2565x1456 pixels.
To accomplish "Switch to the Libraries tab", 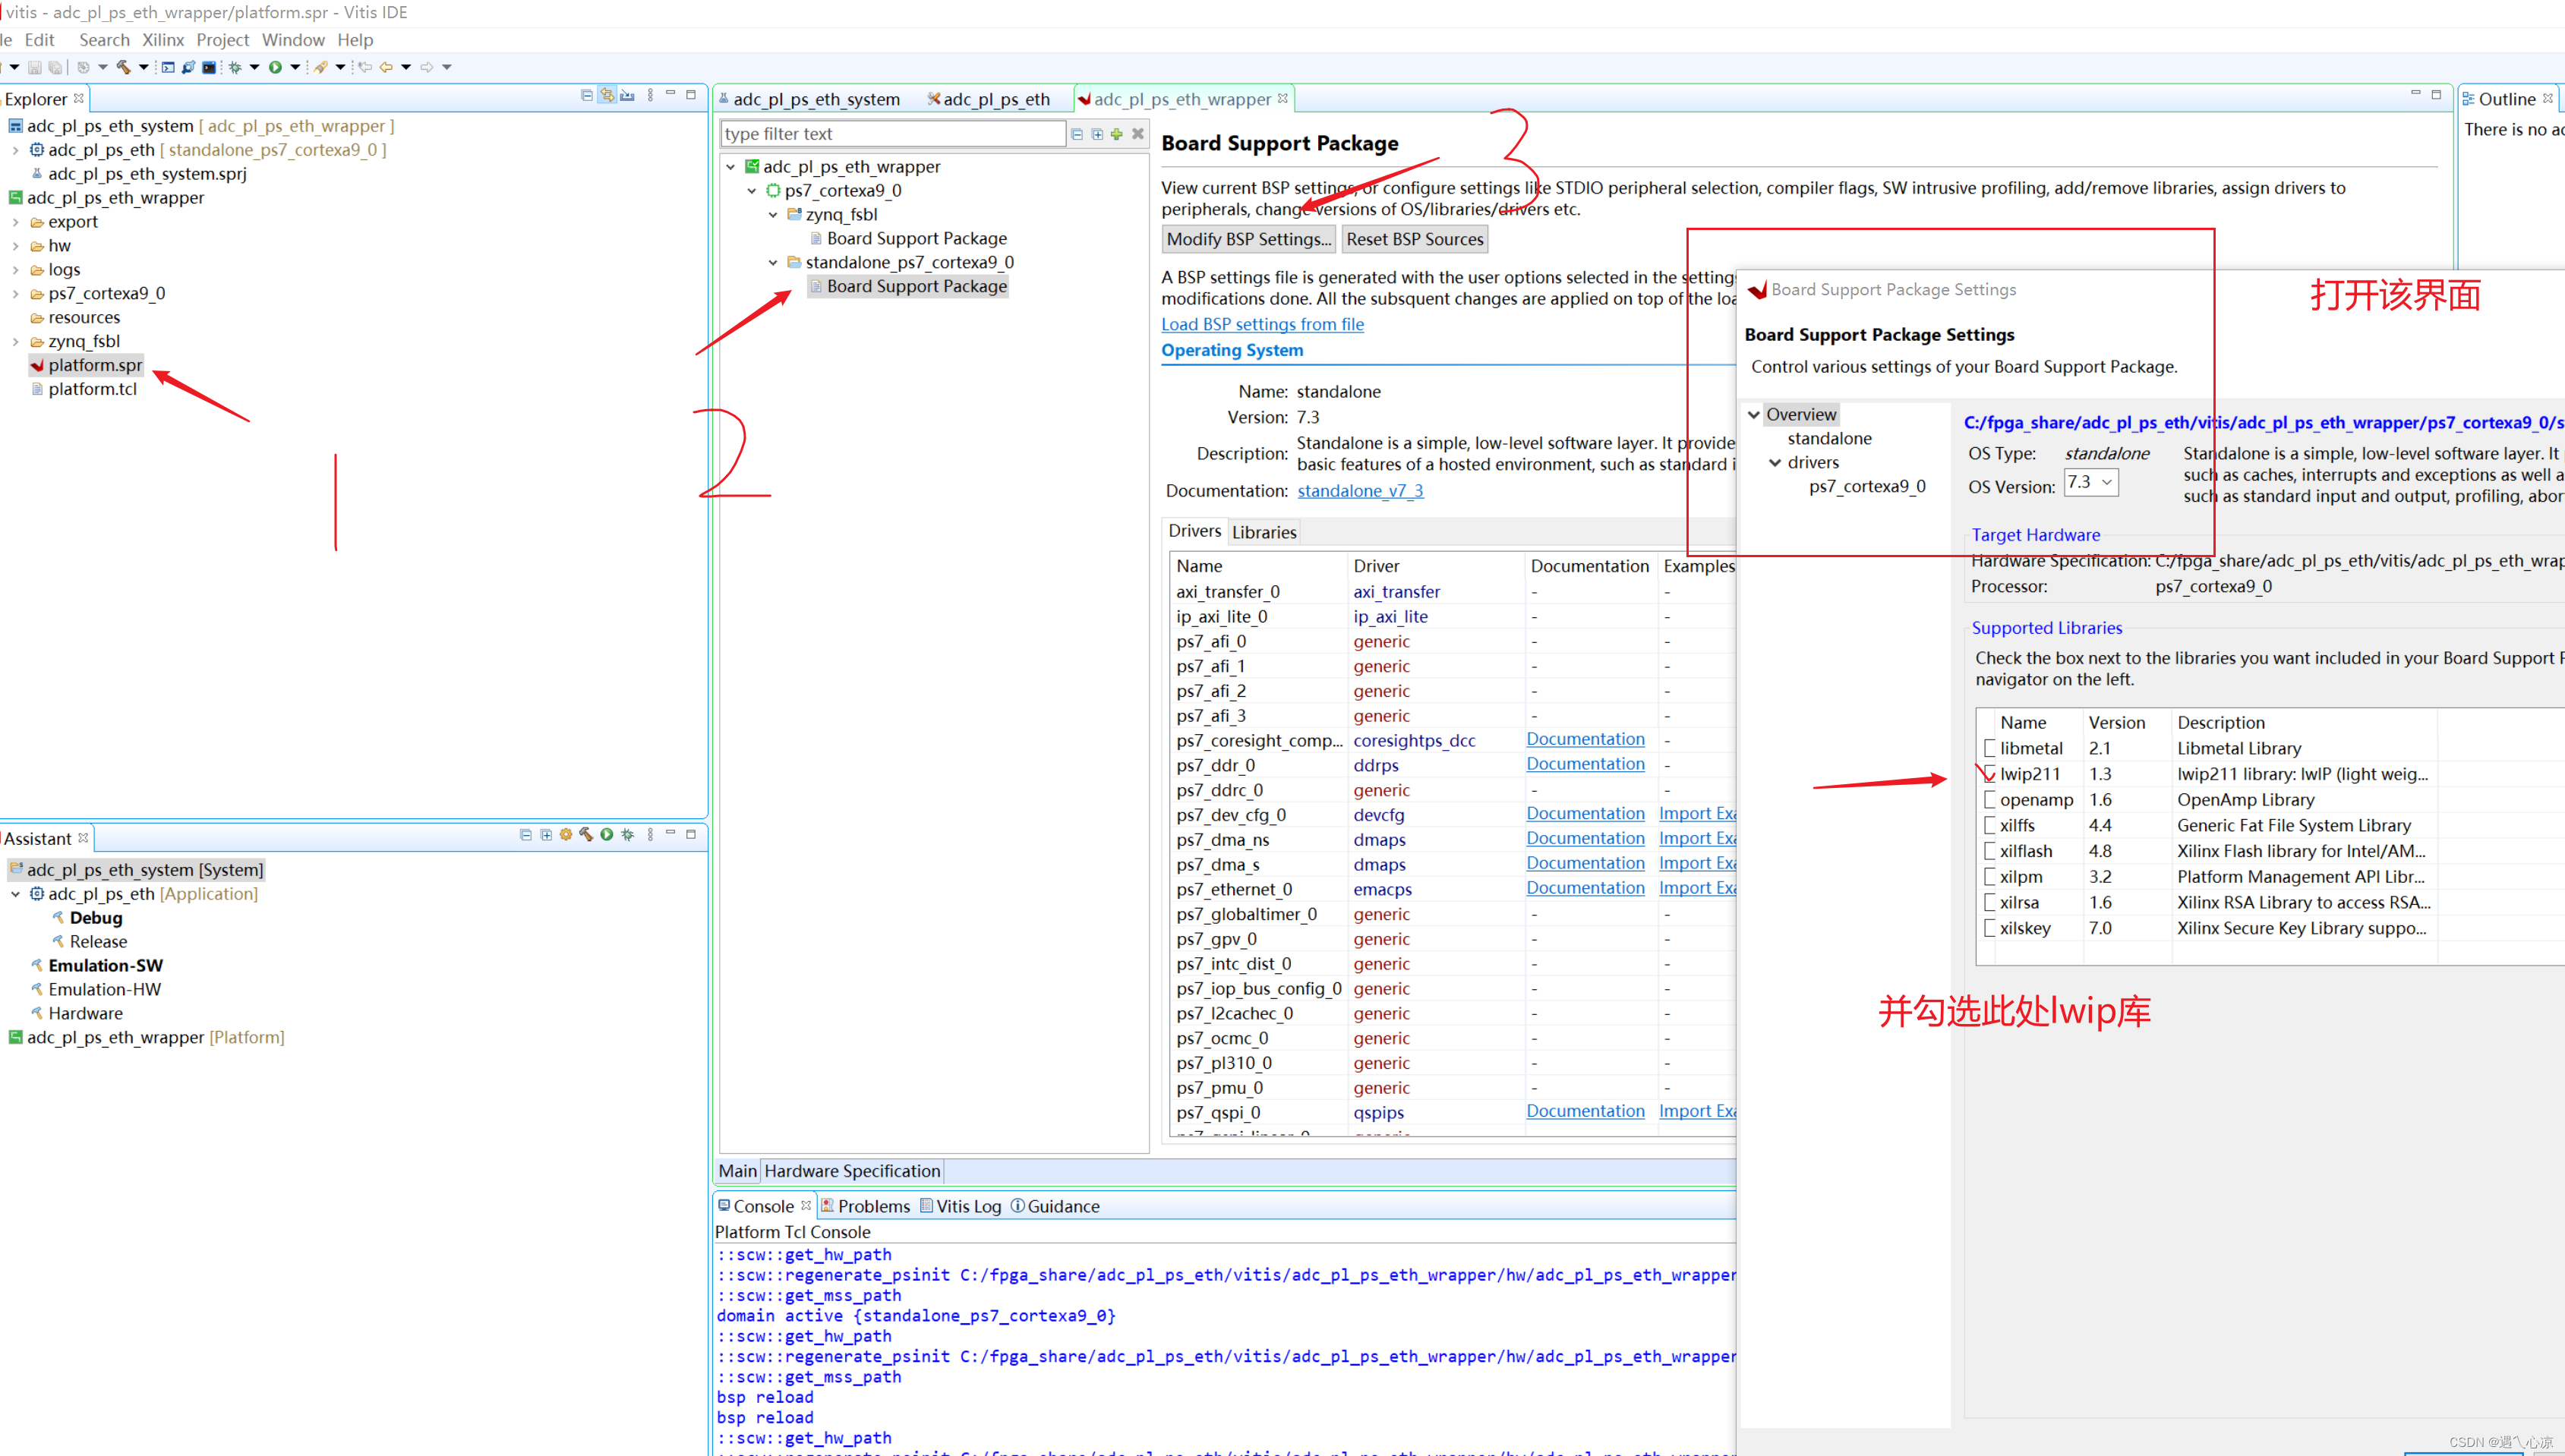I will 1264,532.
